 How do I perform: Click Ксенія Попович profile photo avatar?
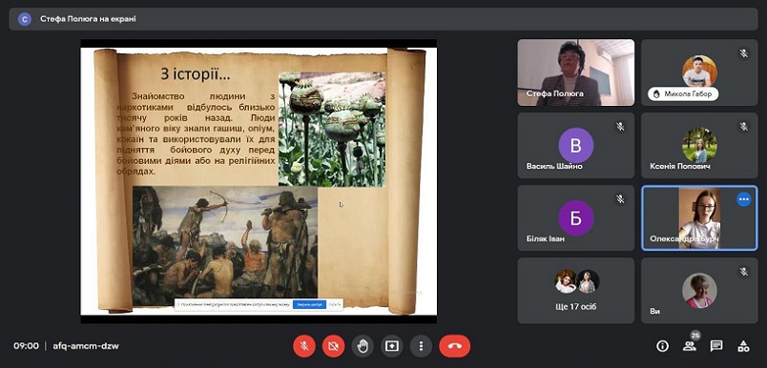coord(699,145)
